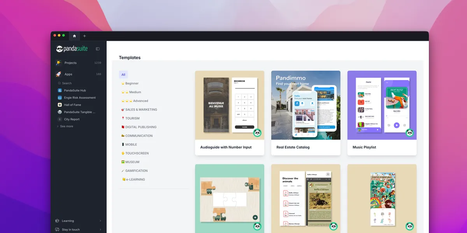
Task: Click the Stay in touch chat icon
Action: click(x=57, y=230)
